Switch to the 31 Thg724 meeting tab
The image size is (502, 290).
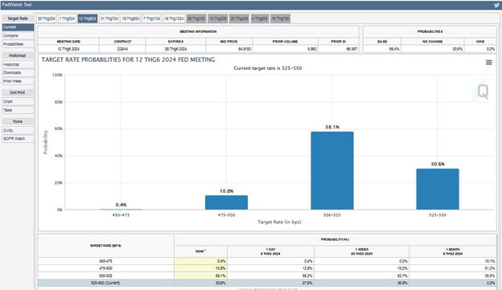click(109, 18)
